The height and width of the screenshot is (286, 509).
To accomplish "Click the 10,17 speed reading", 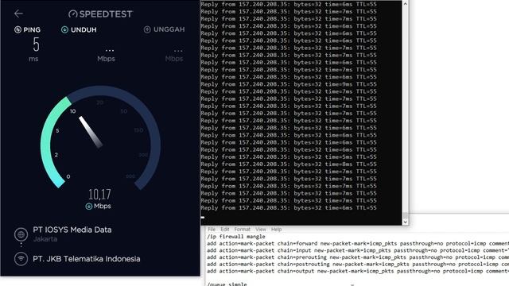I will point(99,194).
